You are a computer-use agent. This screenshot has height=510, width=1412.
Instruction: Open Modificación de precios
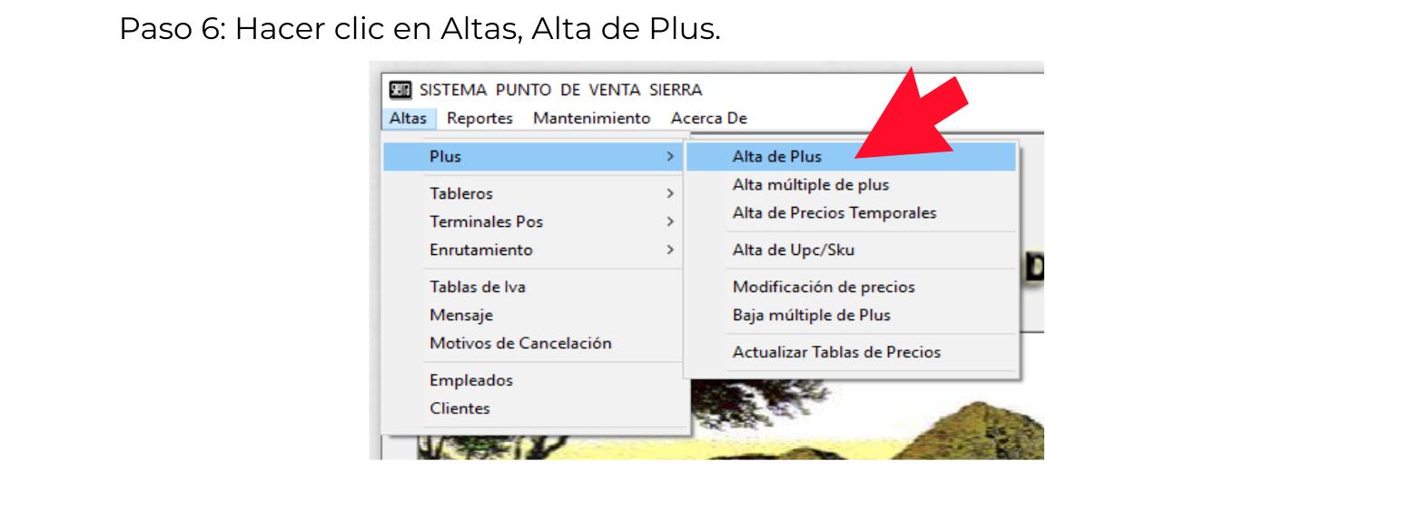pyautogui.click(x=823, y=288)
